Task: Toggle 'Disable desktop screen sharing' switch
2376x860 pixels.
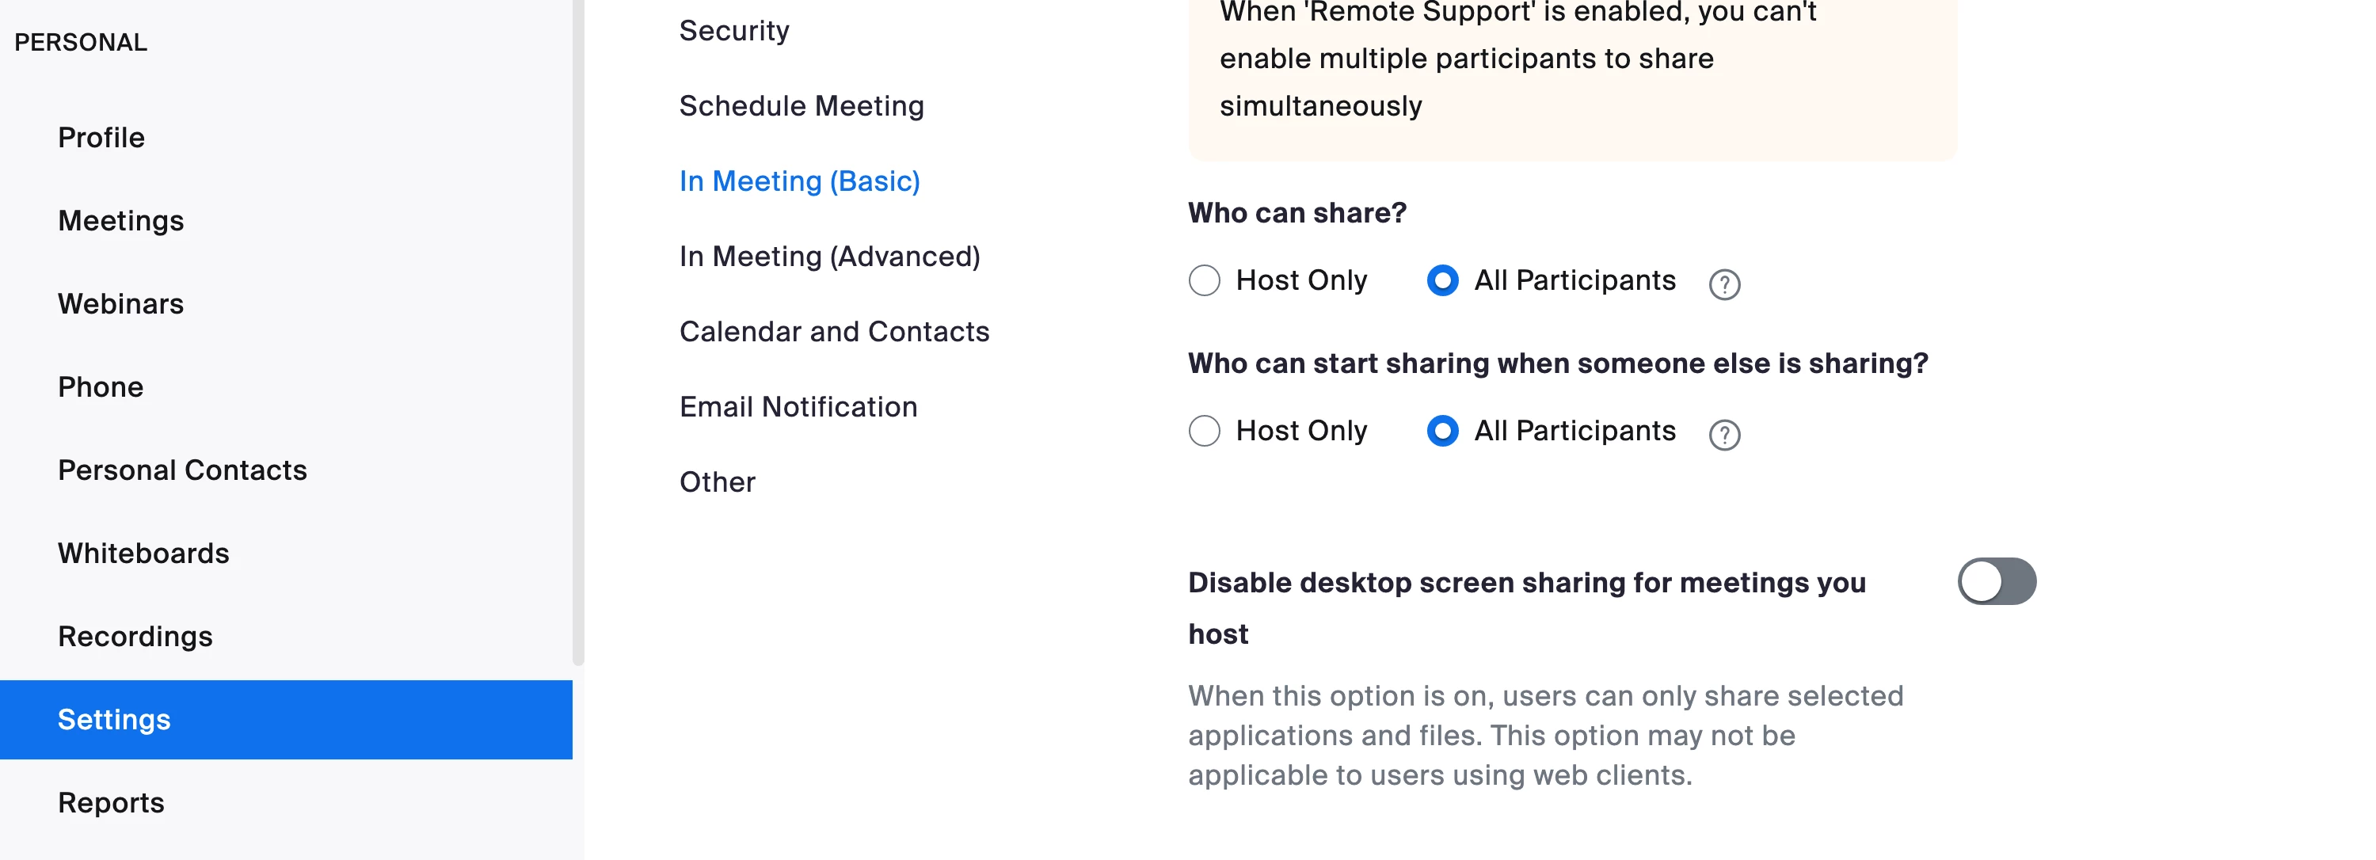Action: [1996, 581]
